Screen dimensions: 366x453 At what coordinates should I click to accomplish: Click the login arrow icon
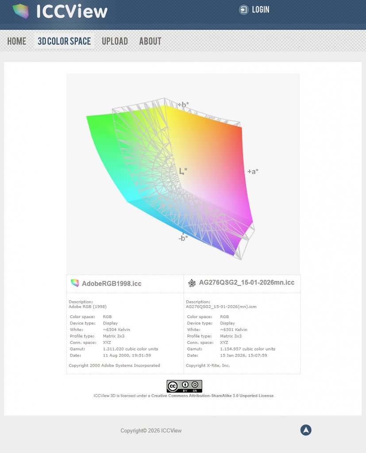tap(243, 10)
